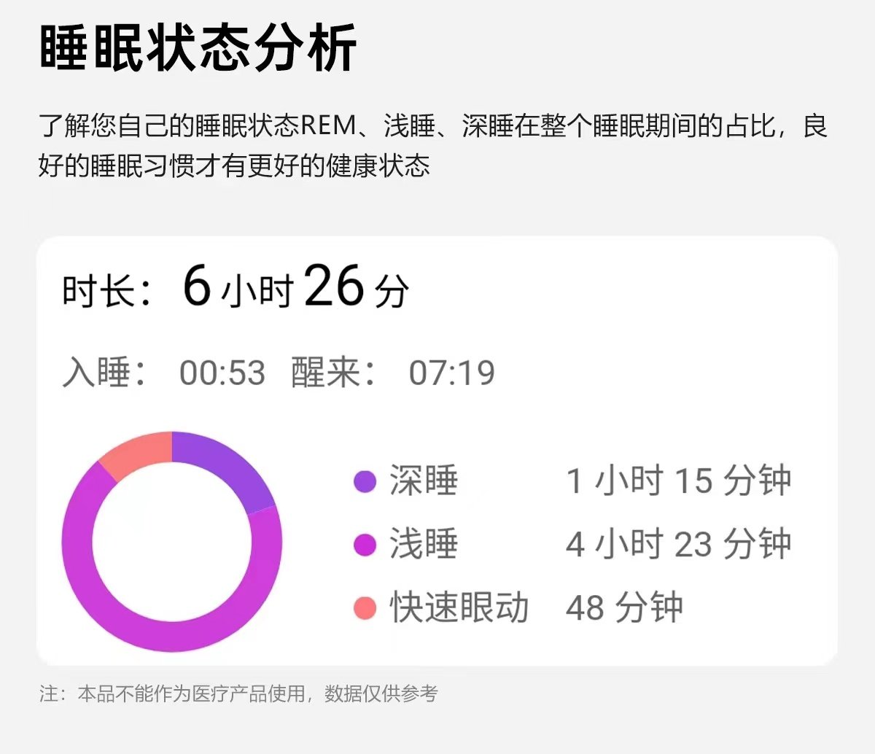Click the 4 小时 23 分钟 value
This screenshot has height=754, width=875.
[x=678, y=545]
